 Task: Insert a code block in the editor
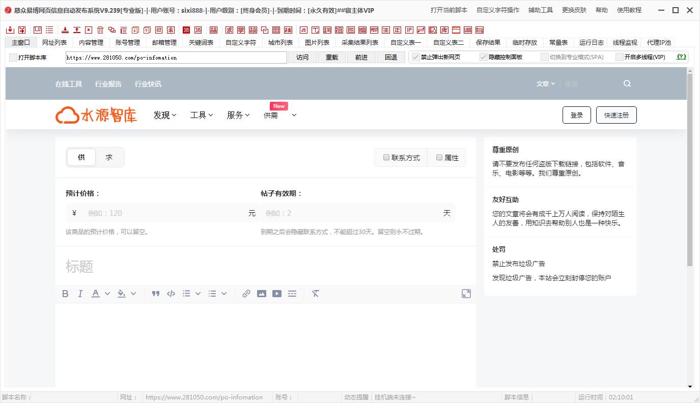(171, 294)
